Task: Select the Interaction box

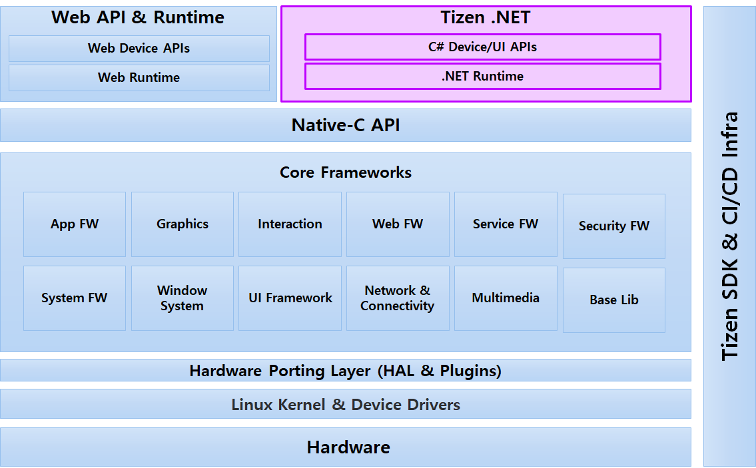Action: [290, 224]
